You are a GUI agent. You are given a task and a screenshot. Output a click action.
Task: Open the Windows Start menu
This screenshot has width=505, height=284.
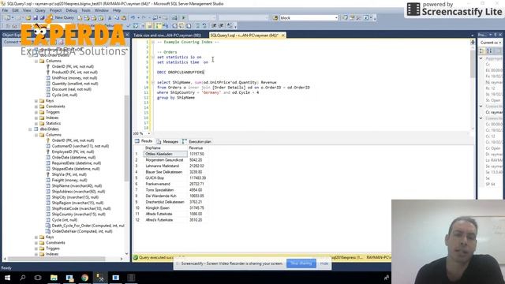click(x=7, y=278)
